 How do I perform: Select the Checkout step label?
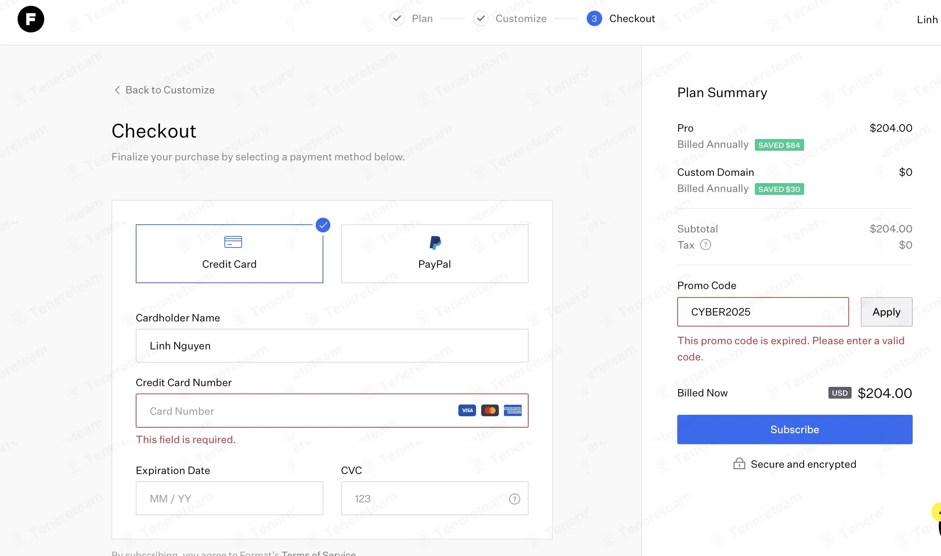click(632, 18)
